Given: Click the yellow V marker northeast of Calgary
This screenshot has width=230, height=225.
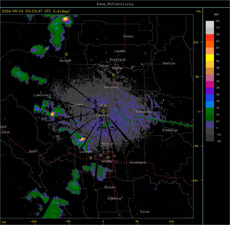Looking at the screenshot, I should (114, 156).
